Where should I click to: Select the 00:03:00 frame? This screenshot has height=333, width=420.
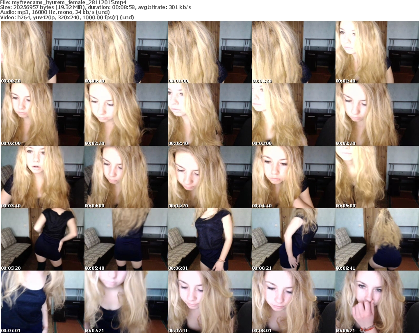(293, 115)
